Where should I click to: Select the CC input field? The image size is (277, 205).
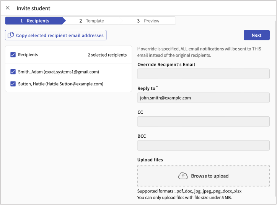coord(203,122)
